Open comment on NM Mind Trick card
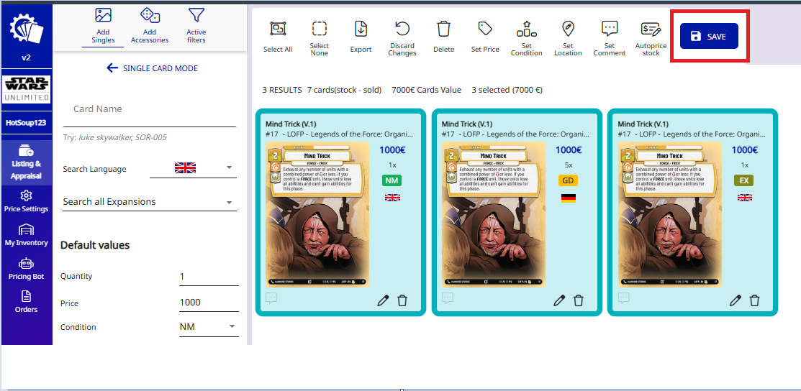This screenshot has height=391, width=801. pos(272,298)
